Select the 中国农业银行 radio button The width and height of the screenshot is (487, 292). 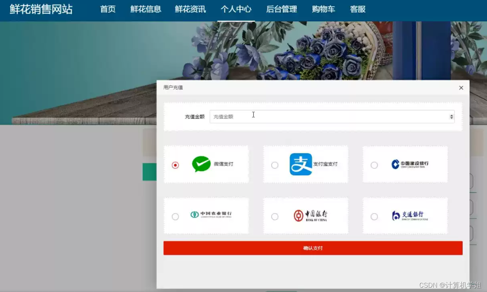pos(175,216)
